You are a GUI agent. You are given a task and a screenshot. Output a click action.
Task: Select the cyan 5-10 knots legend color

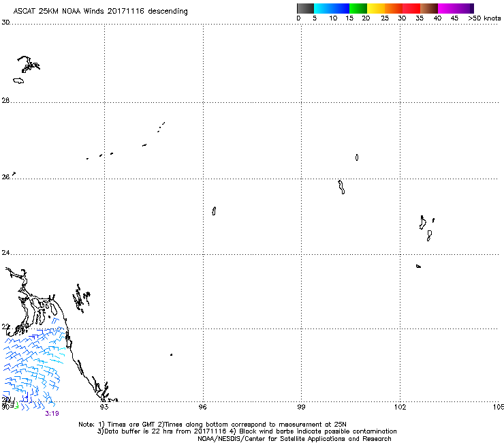coord(324,8)
